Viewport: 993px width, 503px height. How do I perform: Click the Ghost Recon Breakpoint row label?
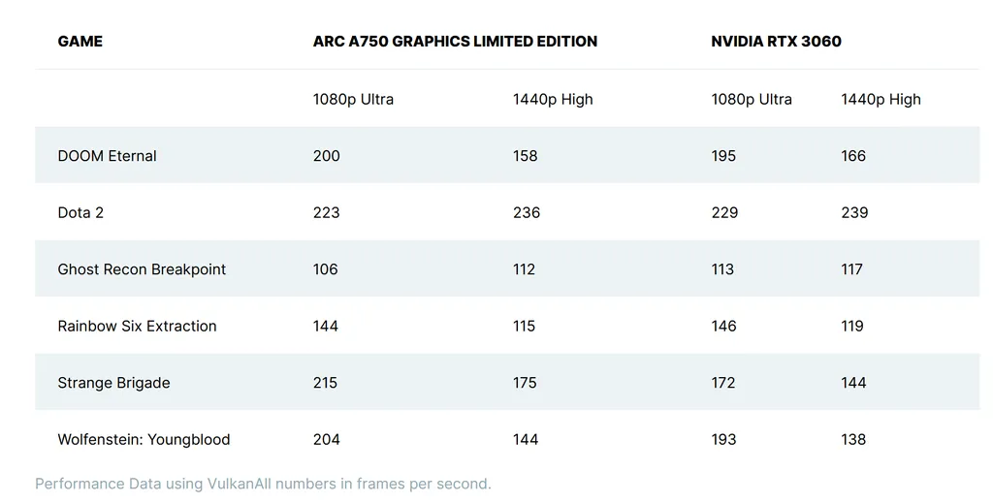point(142,269)
